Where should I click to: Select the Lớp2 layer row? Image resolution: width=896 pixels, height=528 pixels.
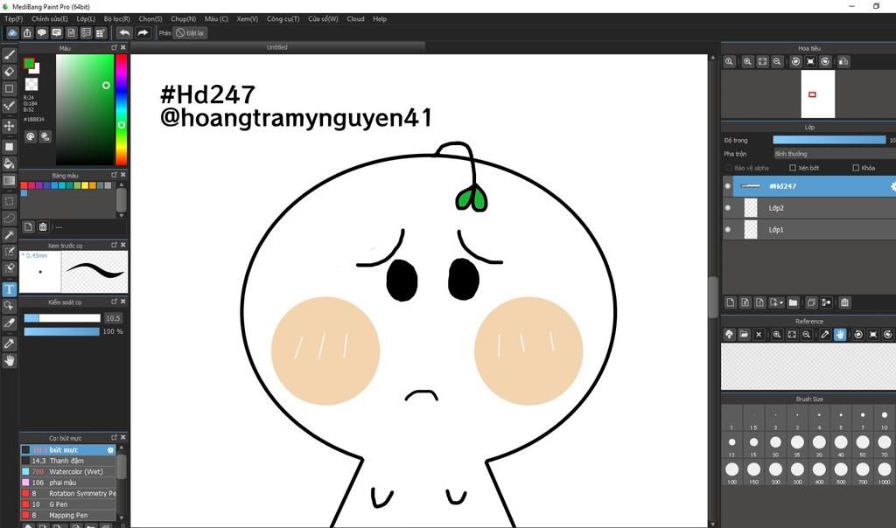[809, 208]
